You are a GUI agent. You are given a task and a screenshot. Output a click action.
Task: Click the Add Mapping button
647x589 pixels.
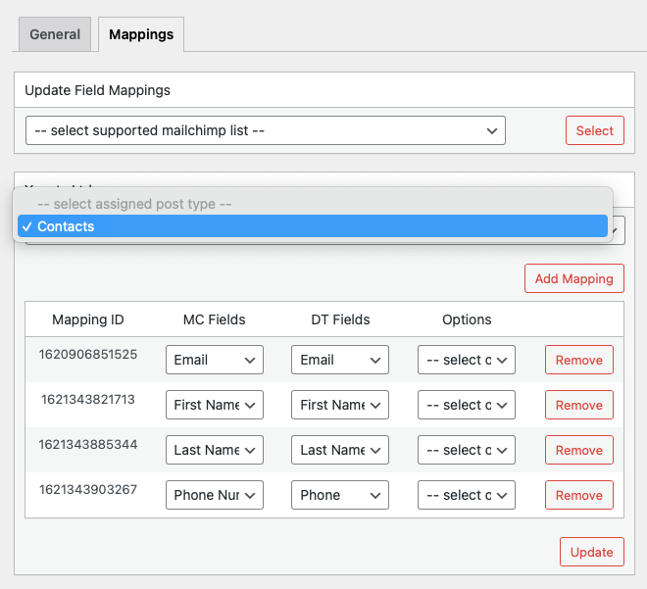(x=573, y=278)
